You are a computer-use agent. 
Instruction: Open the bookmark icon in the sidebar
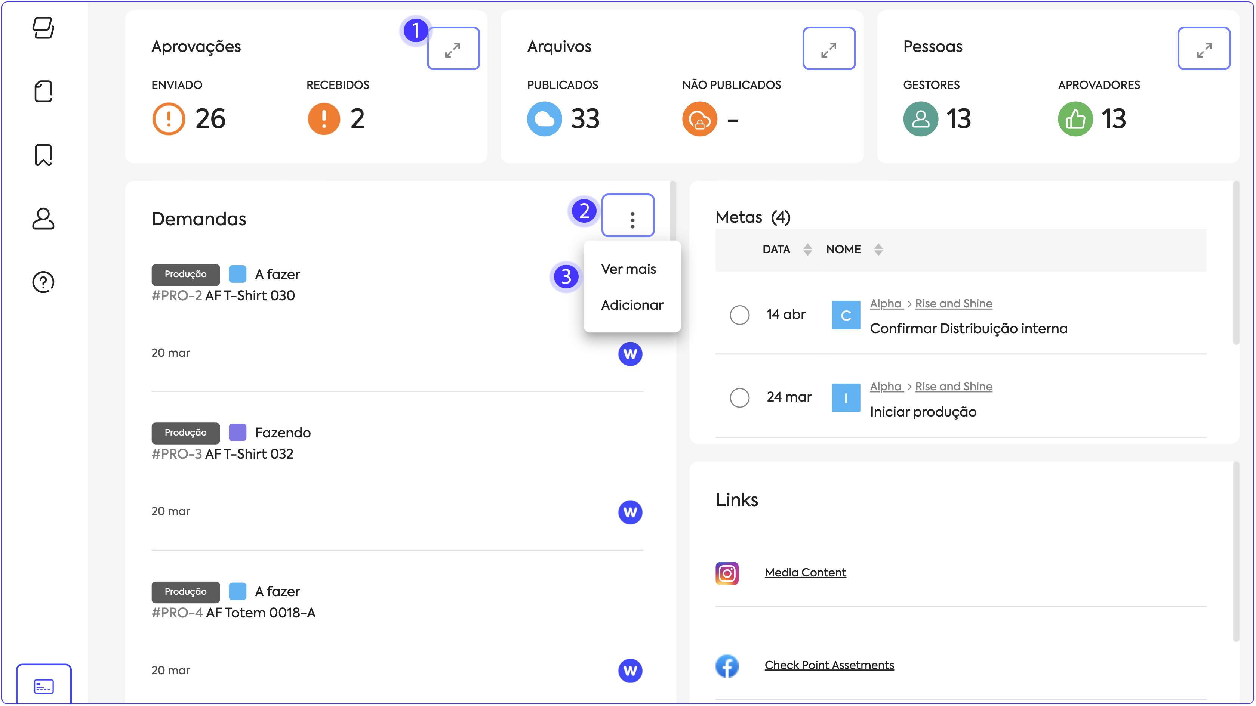coord(43,155)
